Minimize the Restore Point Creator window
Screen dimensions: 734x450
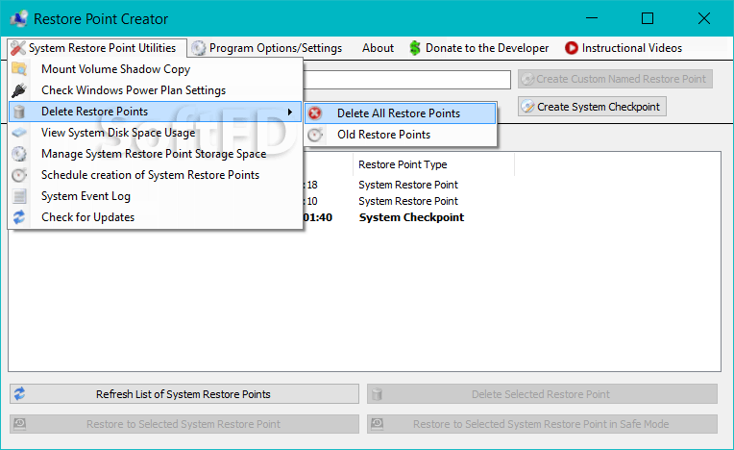tap(592, 18)
